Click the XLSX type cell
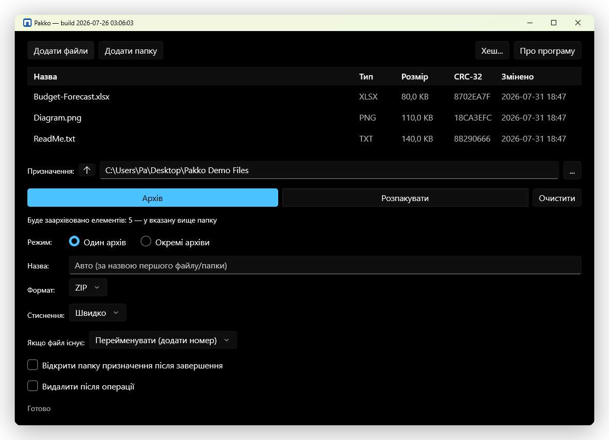The width and height of the screenshot is (609, 440). (x=368, y=97)
